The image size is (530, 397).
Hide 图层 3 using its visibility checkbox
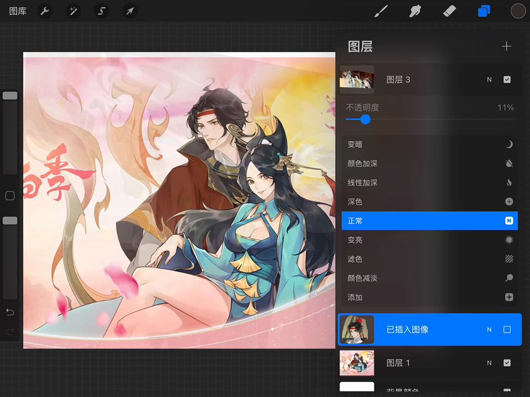(x=507, y=79)
